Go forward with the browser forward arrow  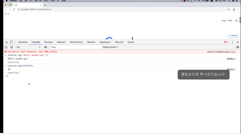pyautogui.click(x=10, y=10)
